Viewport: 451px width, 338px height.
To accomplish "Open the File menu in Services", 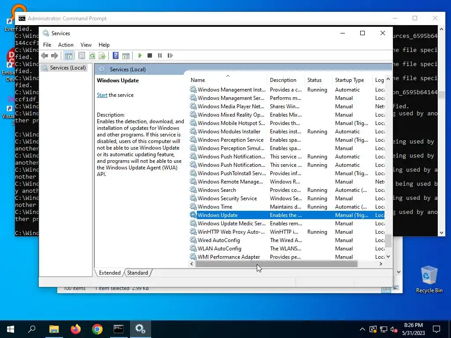I will pyautogui.click(x=47, y=45).
